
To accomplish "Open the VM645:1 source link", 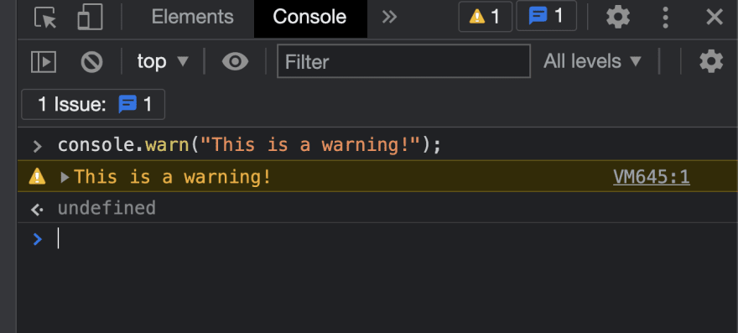I will coord(652,177).
